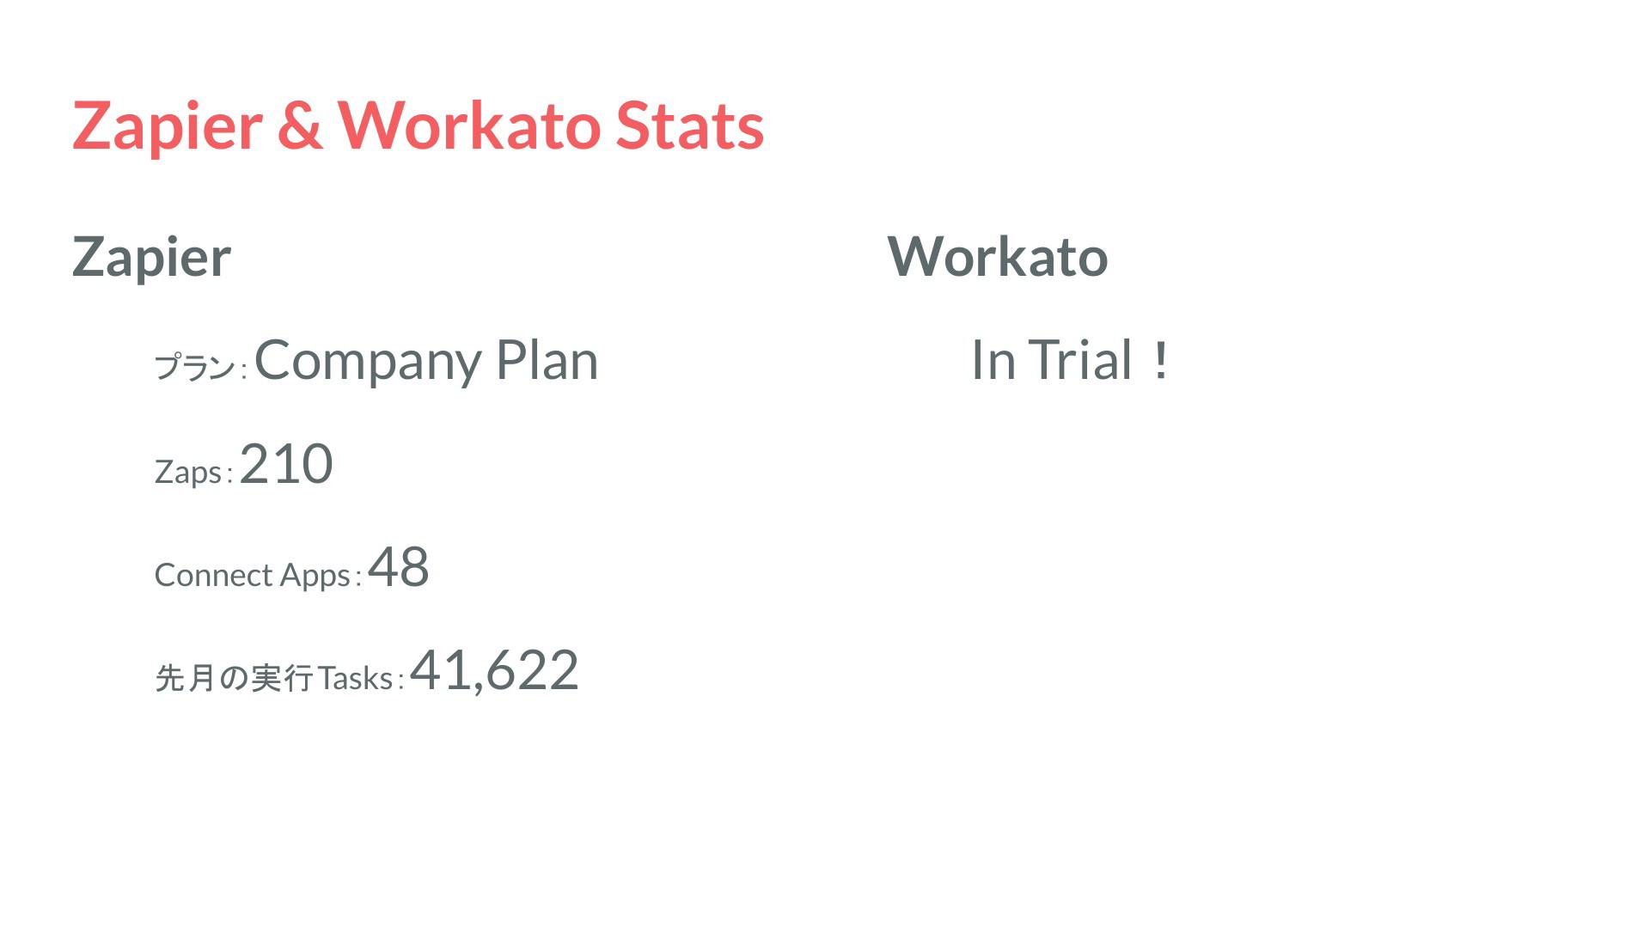Select the Workato section heading
Image resolution: width=1650 pixels, height=928 pixels.
(998, 256)
